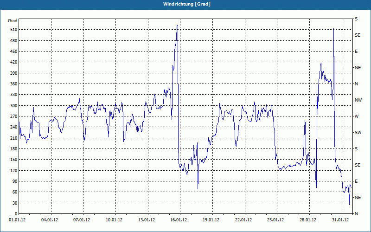The image size is (371, 232).
Task: Click the compass label beside the 90 gridline
Action: click(356, 181)
